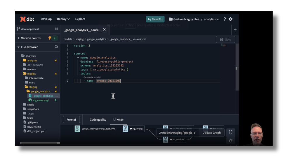Image resolution: width=292 pixels, height=164 pixels.
Task: Click Generate model code lens
Action: tap(92, 77)
